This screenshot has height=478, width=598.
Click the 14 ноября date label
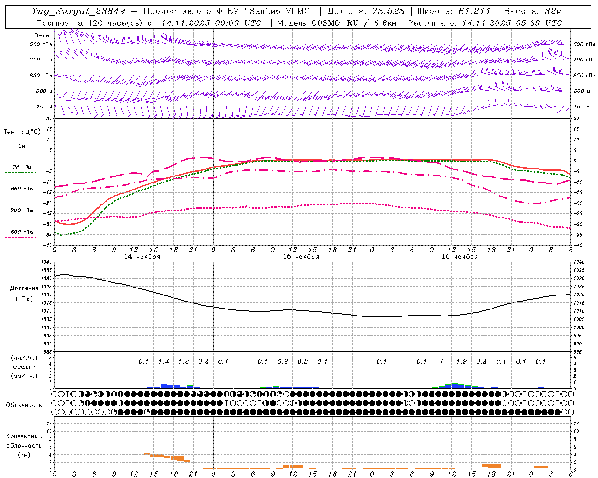[142, 257]
